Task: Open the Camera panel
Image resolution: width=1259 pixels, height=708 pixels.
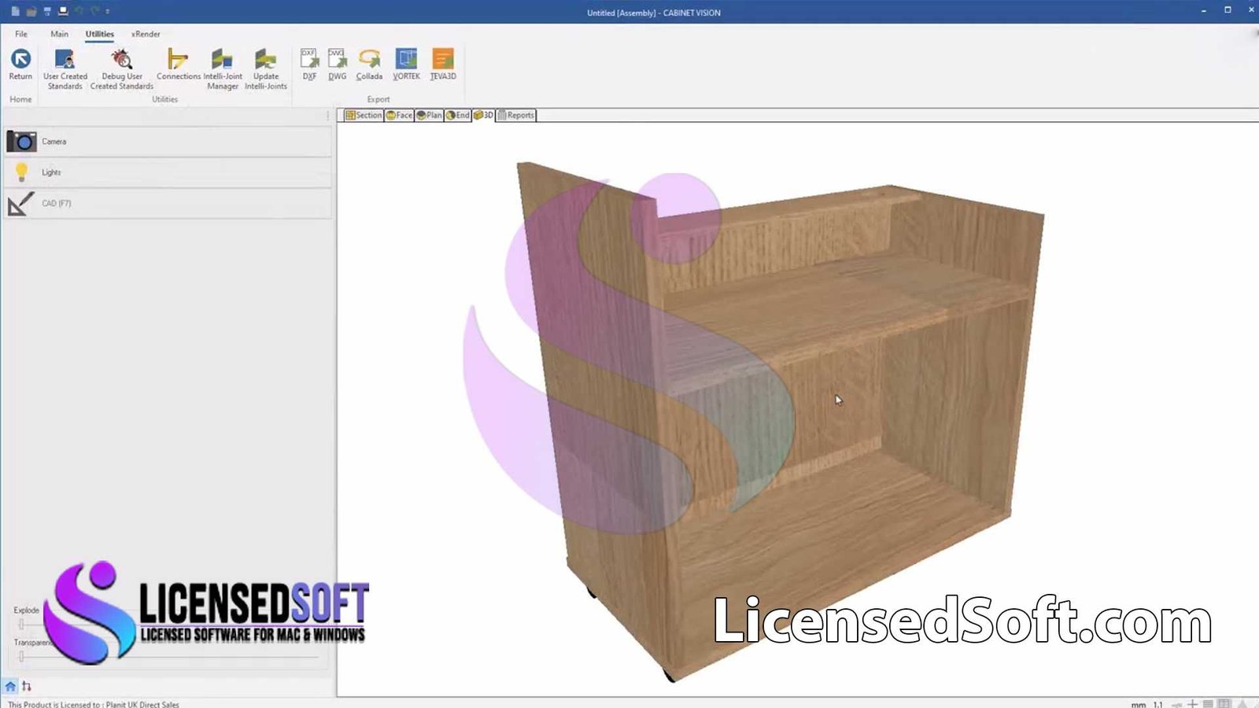Action: click(168, 142)
